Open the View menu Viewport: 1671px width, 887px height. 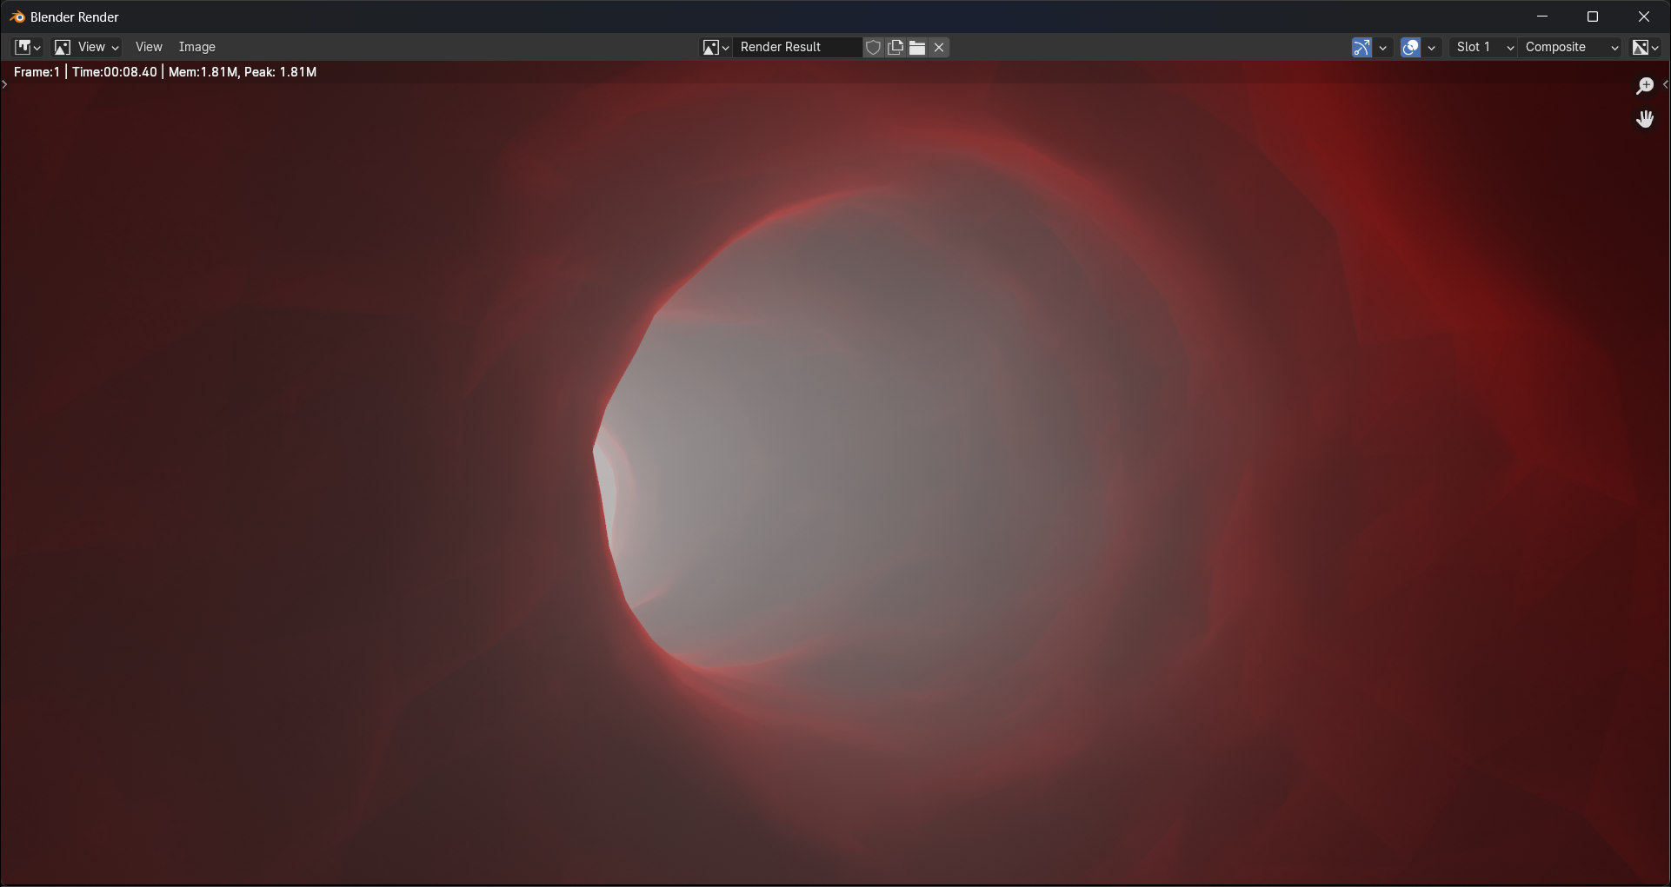[149, 47]
